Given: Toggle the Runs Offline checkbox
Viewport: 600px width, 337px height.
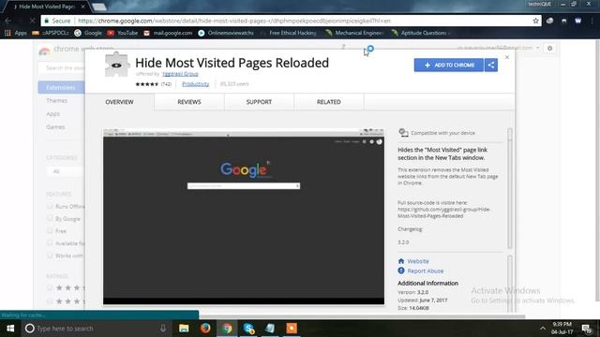Looking at the screenshot, I should [50, 206].
